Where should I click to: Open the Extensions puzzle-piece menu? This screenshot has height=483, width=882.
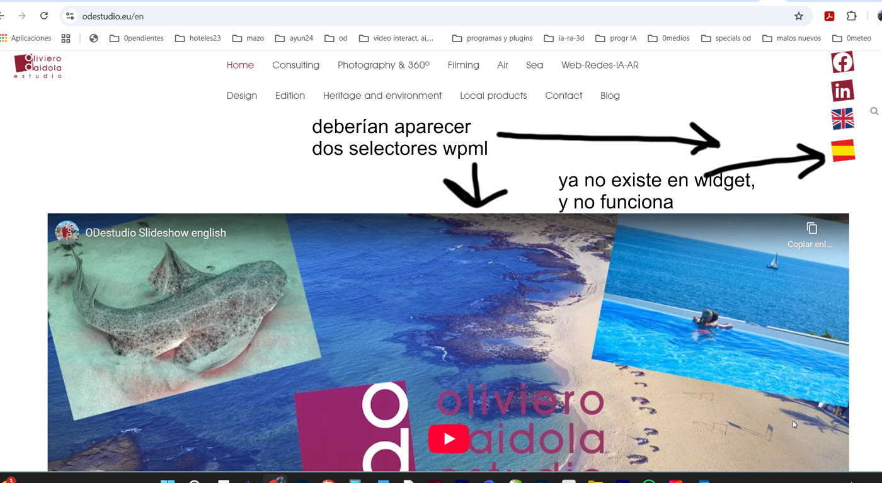coord(852,16)
